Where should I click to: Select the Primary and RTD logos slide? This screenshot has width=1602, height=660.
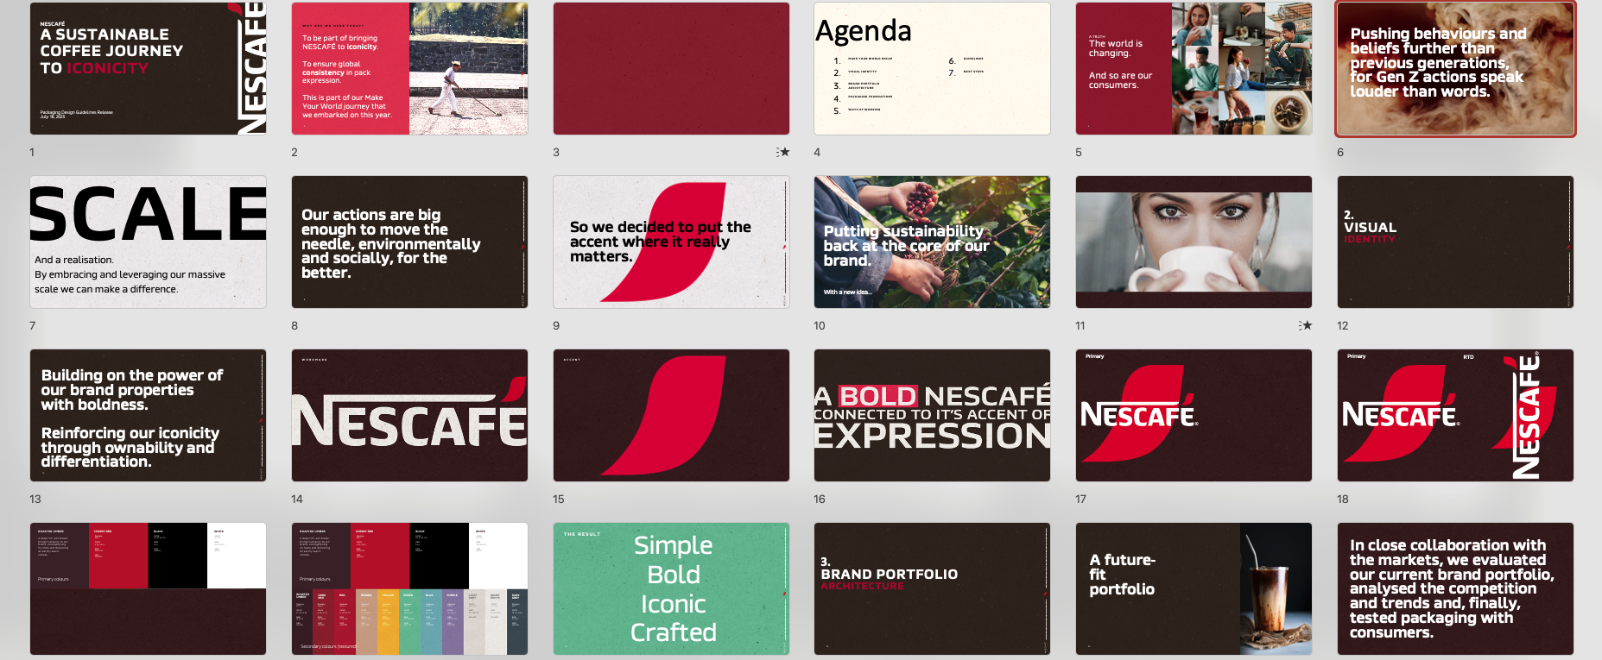point(1456,416)
